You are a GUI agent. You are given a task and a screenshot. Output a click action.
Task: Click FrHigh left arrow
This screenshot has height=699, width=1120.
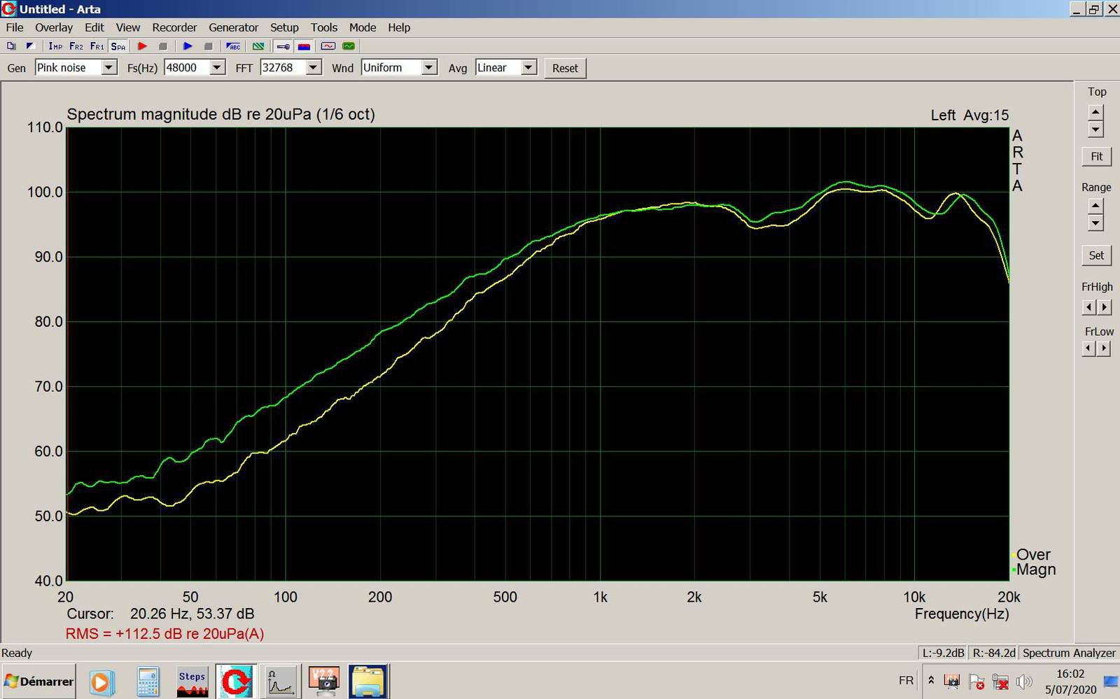pyautogui.click(x=1088, y=307)
